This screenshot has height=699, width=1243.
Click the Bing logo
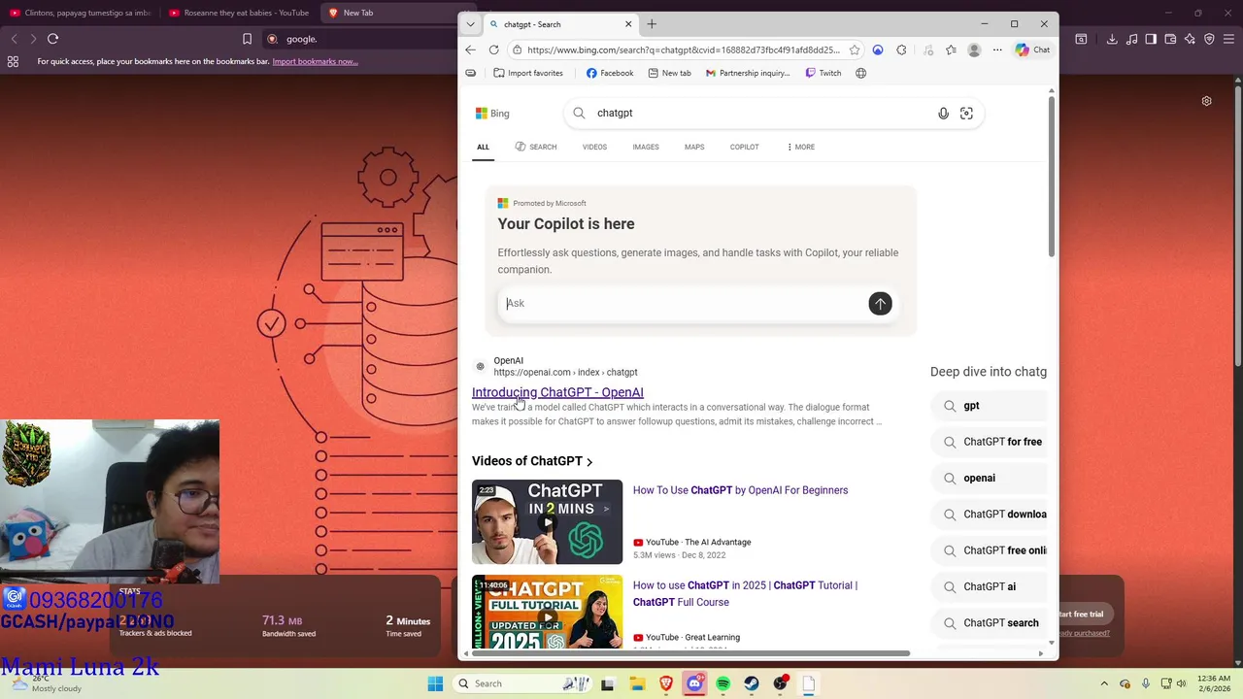tap(492, 114)
